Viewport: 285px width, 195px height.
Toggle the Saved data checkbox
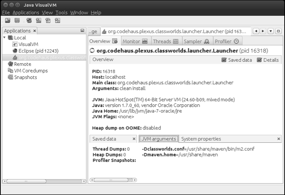point(224,60)
